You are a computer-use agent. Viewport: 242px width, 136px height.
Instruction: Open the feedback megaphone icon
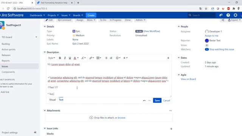coord(221,15)
